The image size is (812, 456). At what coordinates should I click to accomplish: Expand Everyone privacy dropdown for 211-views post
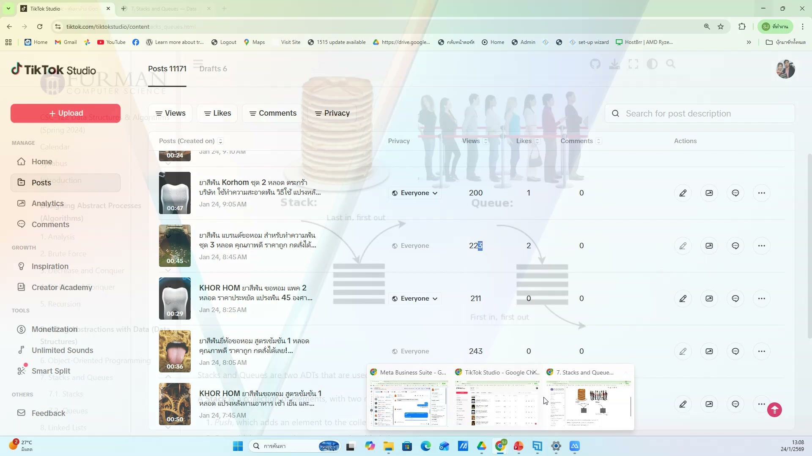(414, 299)
